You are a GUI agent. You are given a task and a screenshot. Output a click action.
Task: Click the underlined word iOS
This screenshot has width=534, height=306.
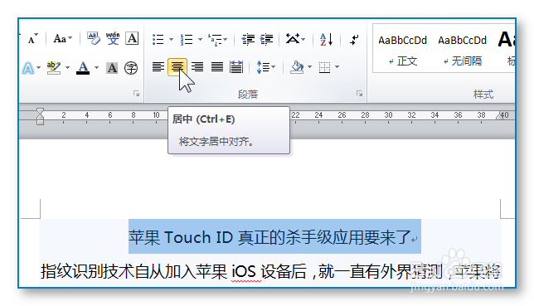coord(244,271)
